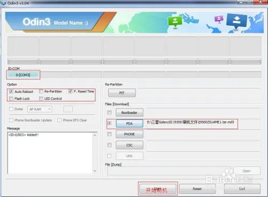Click the purple download icon in banner
The height and width of the screenshot is (197, 268).
click(x=219, y=19)
